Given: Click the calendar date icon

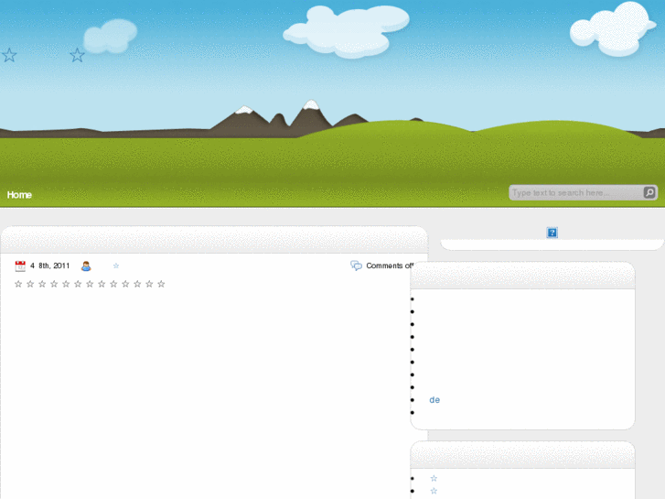Looking at the screenshot, I should coord(20,266).
